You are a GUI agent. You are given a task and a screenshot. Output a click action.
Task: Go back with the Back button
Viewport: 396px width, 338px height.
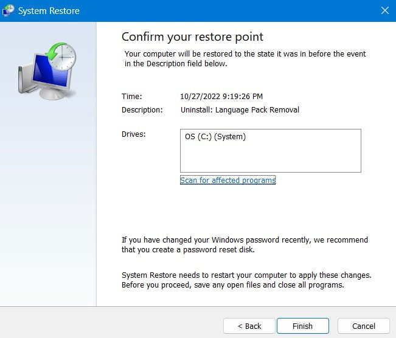[x=249, y=326]
